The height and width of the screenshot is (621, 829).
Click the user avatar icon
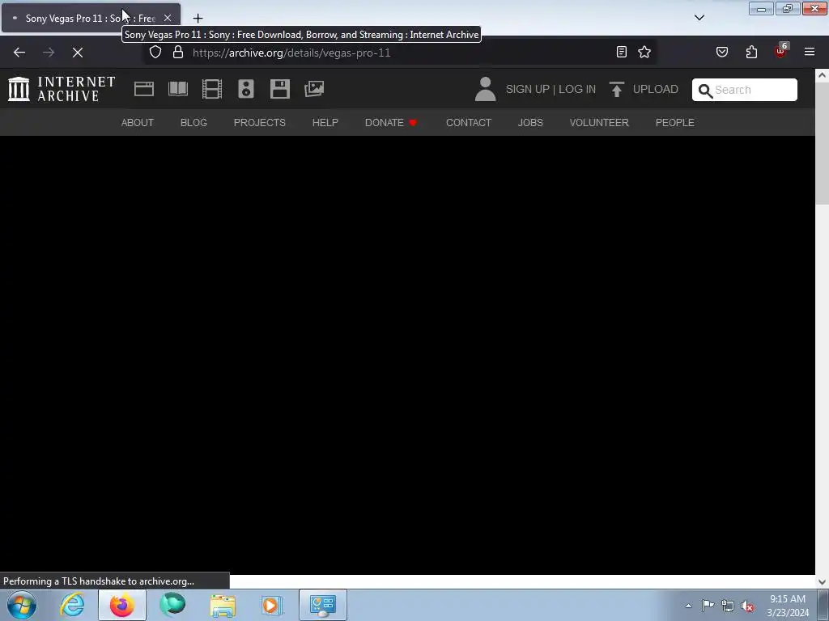point(485,89)
